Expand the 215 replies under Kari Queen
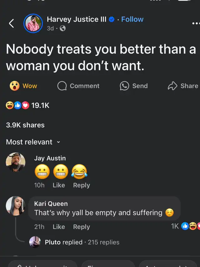Viewport: 200px width, 267px height. point(82,242)
